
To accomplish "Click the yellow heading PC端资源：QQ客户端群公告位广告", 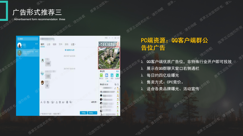I will click(x=174, y=44).
